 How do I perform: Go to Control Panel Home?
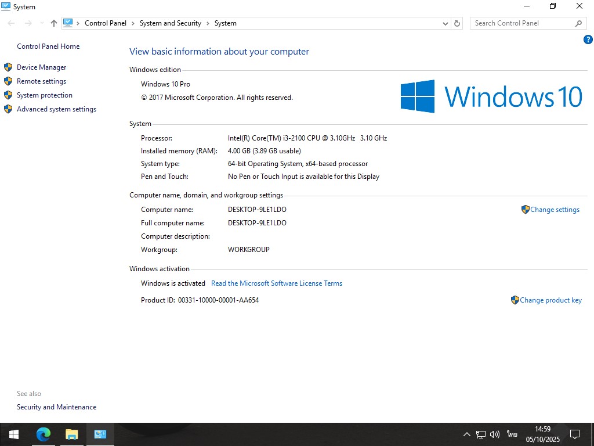pyautogui.click(x=48, y=46)
